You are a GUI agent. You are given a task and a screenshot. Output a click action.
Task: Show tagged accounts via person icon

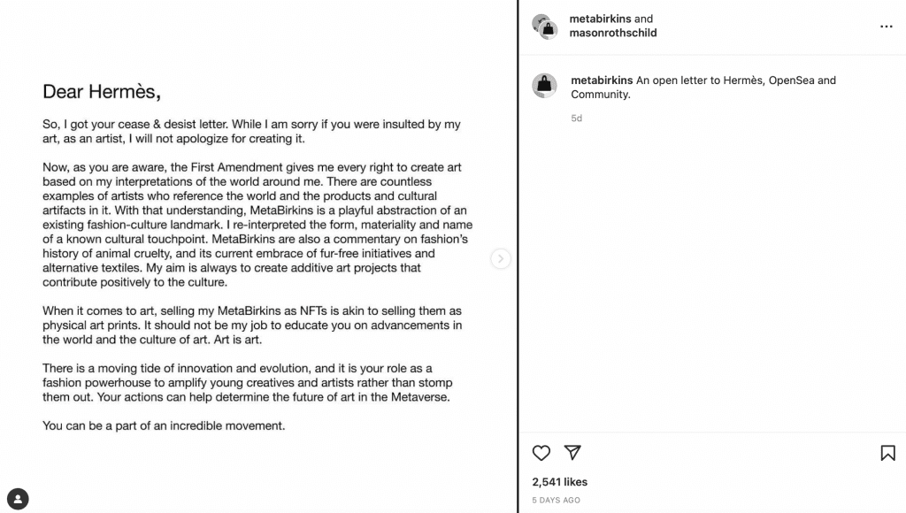click(18, 498)
